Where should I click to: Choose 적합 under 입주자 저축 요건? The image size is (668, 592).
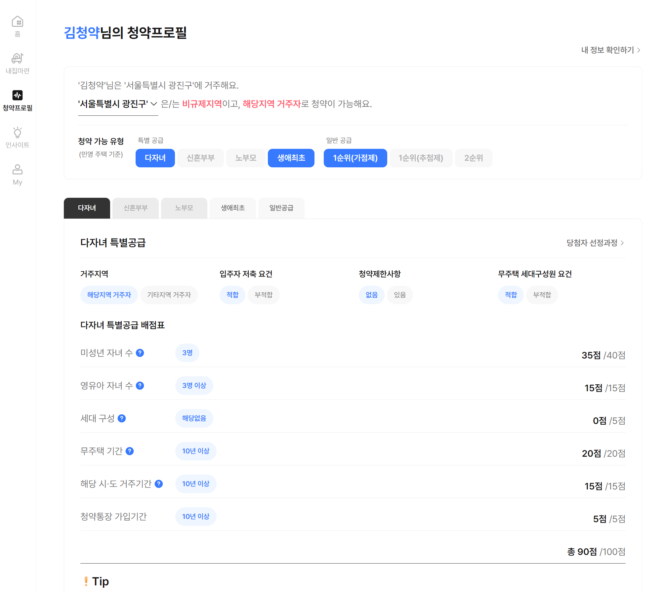(x=232, y=295)
